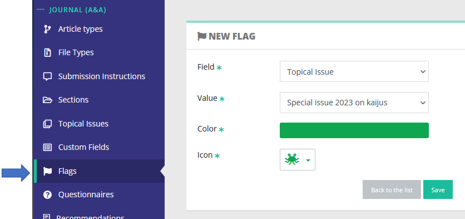This screenshot has height=219, width=465.
Task: Click the Topical Issues copy icon
Action: click(x=47, y=124)
